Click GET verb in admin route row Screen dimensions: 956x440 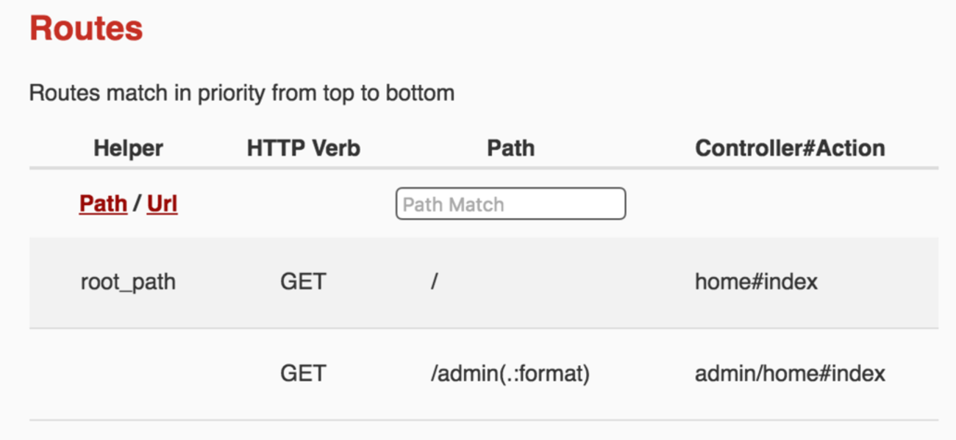coord(303,374)
